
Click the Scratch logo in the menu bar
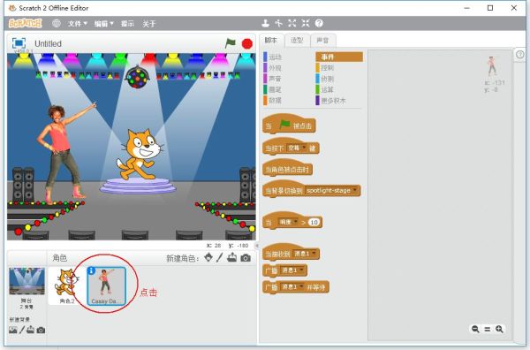26,23
